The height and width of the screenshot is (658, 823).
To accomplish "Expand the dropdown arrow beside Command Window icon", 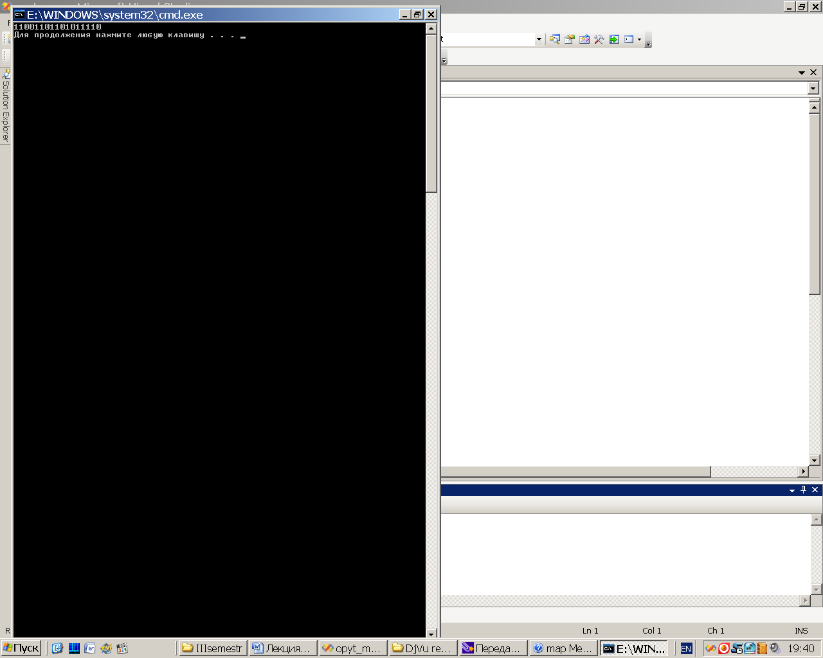I will pyautogui.click(x=639, y=40).
